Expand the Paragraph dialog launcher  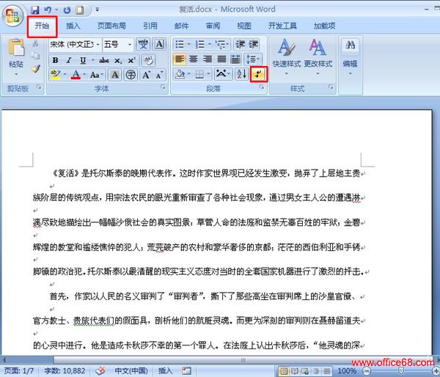point(262,89)
